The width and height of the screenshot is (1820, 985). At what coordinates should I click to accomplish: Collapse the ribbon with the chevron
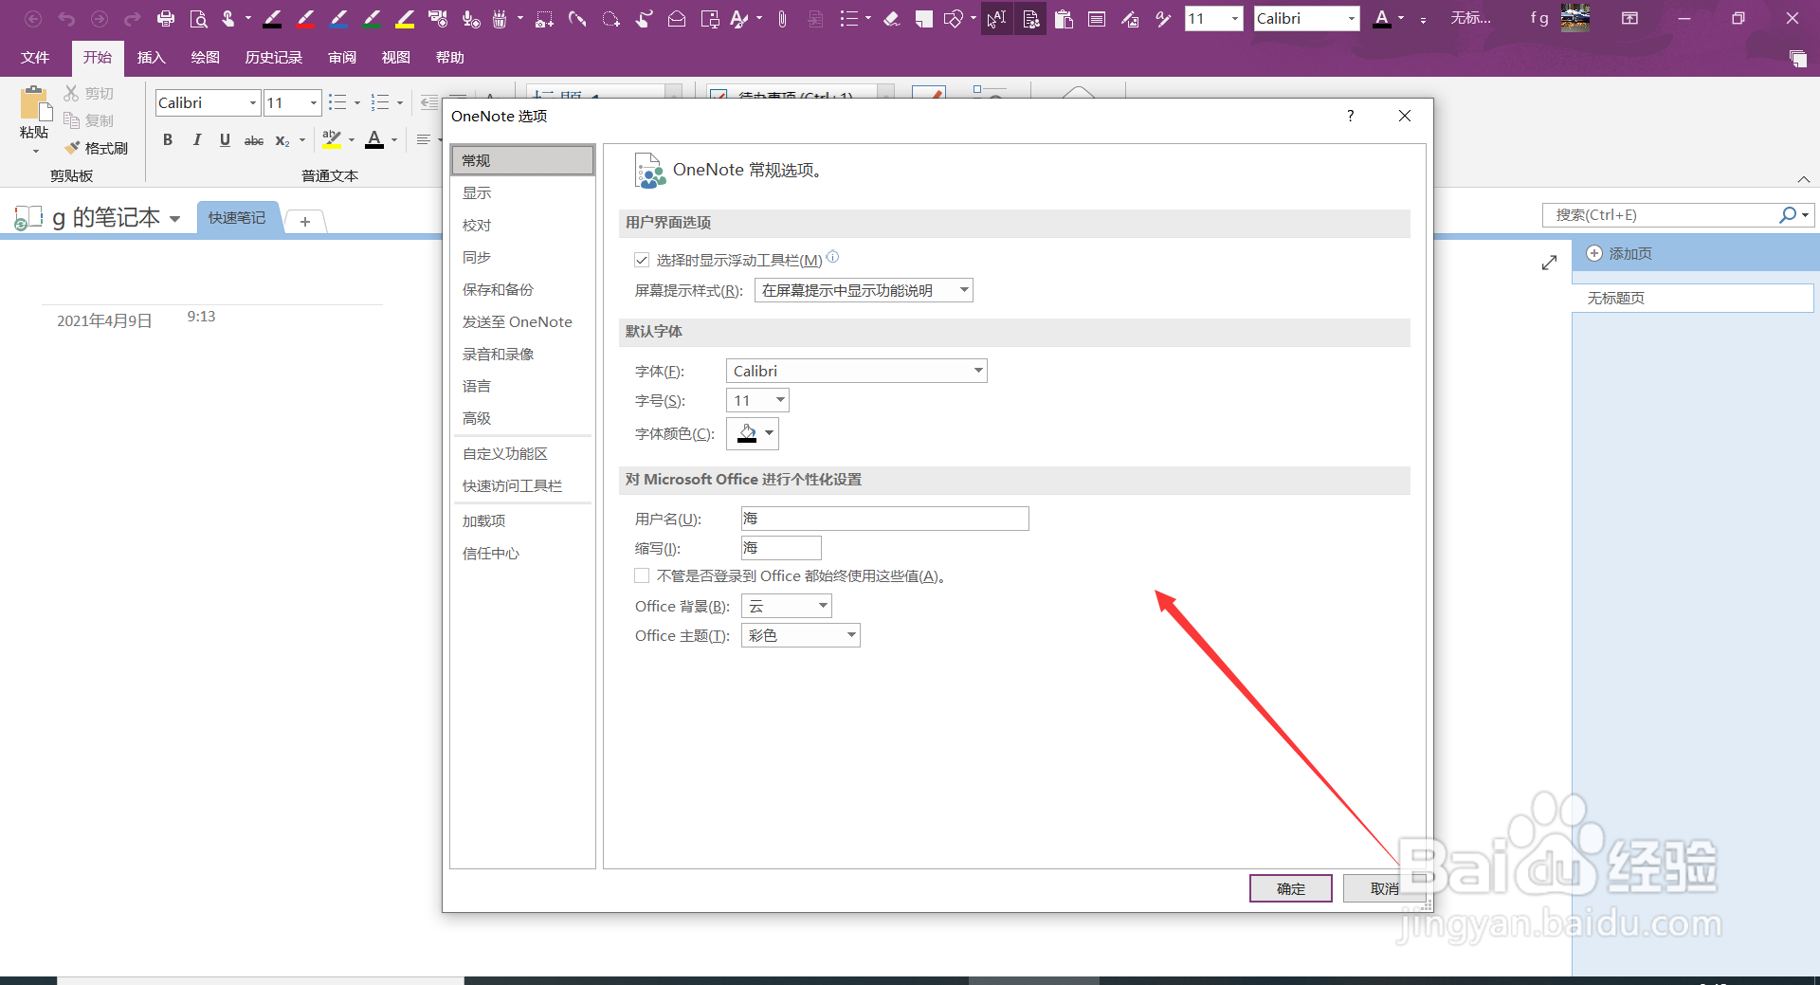coord(1804,179)
